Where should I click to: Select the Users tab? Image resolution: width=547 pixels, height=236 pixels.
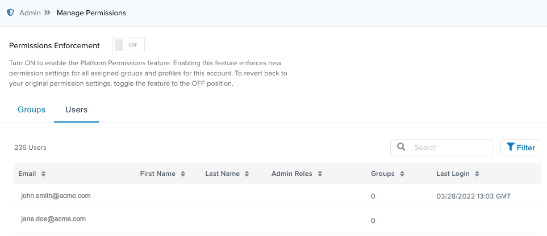coord(76,109)
